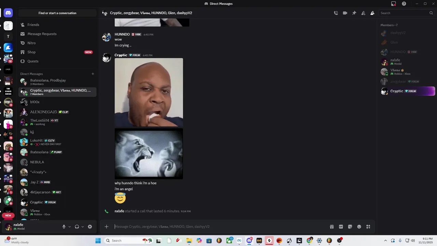The width and height of the screenshot is (437, 246).
Task: Click the plus attachment button
Action: tap(107, 227)
